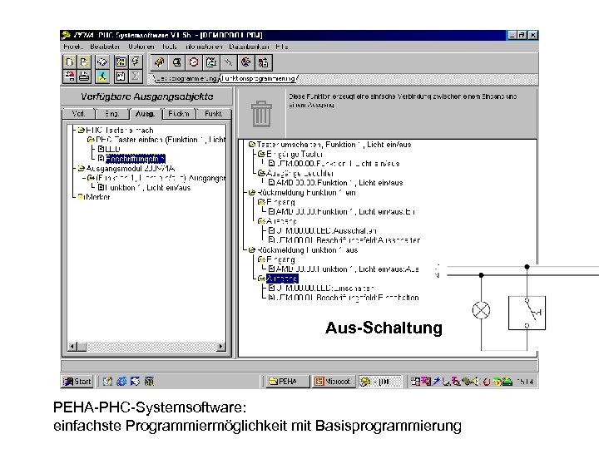Click the Windows Start button
Viewport: 599px width, 449px height.
coord(77,381)
